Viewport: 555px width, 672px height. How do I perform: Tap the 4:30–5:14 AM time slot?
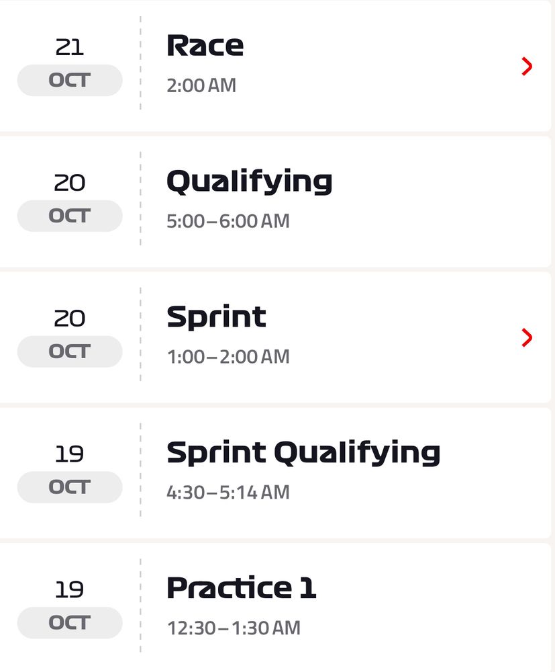228,493
